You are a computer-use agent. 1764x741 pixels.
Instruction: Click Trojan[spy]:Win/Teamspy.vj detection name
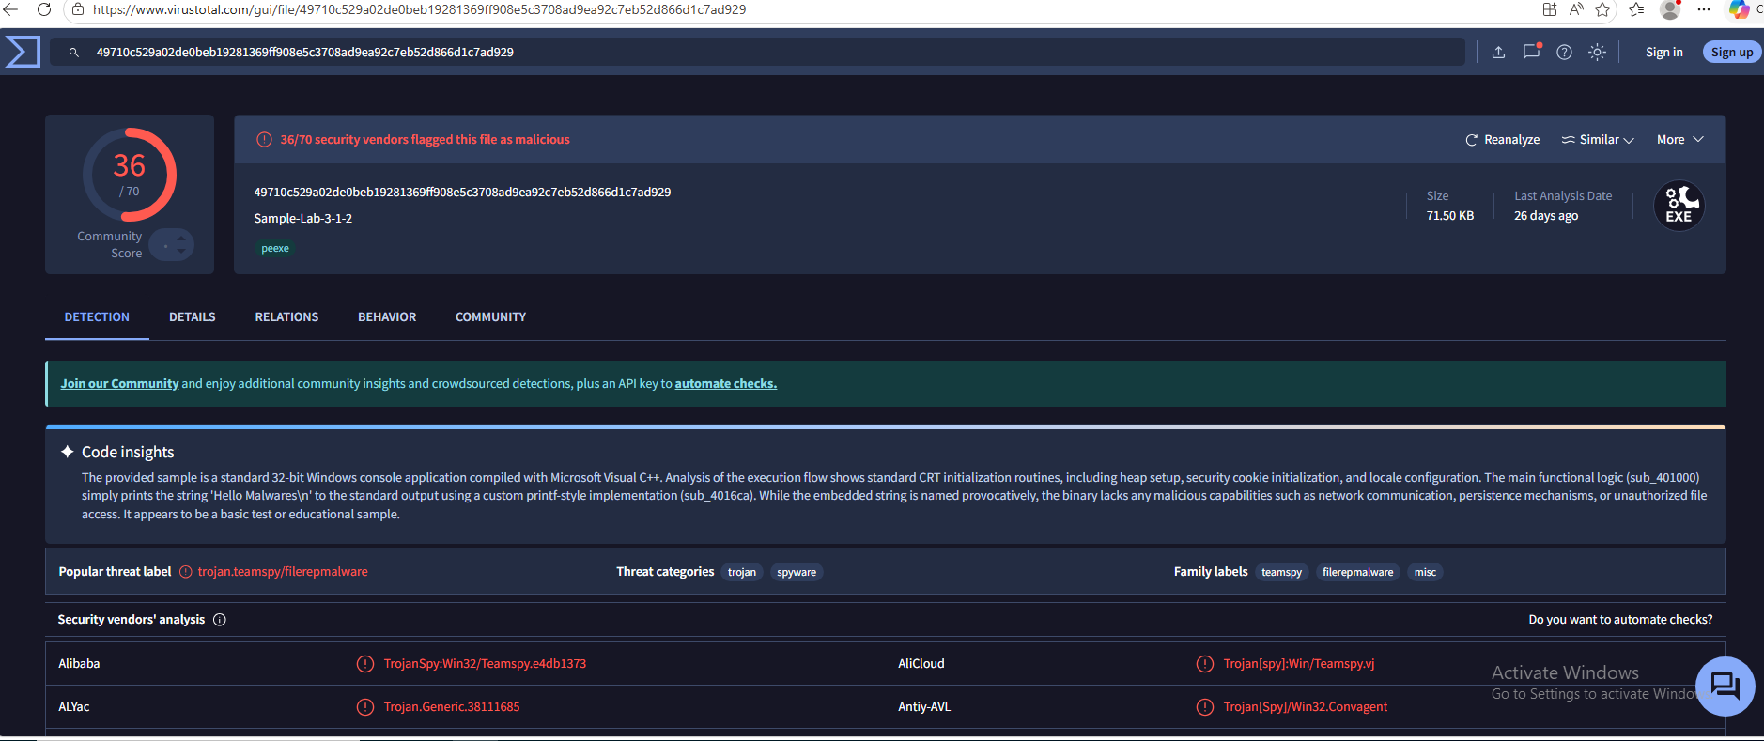1299,664
